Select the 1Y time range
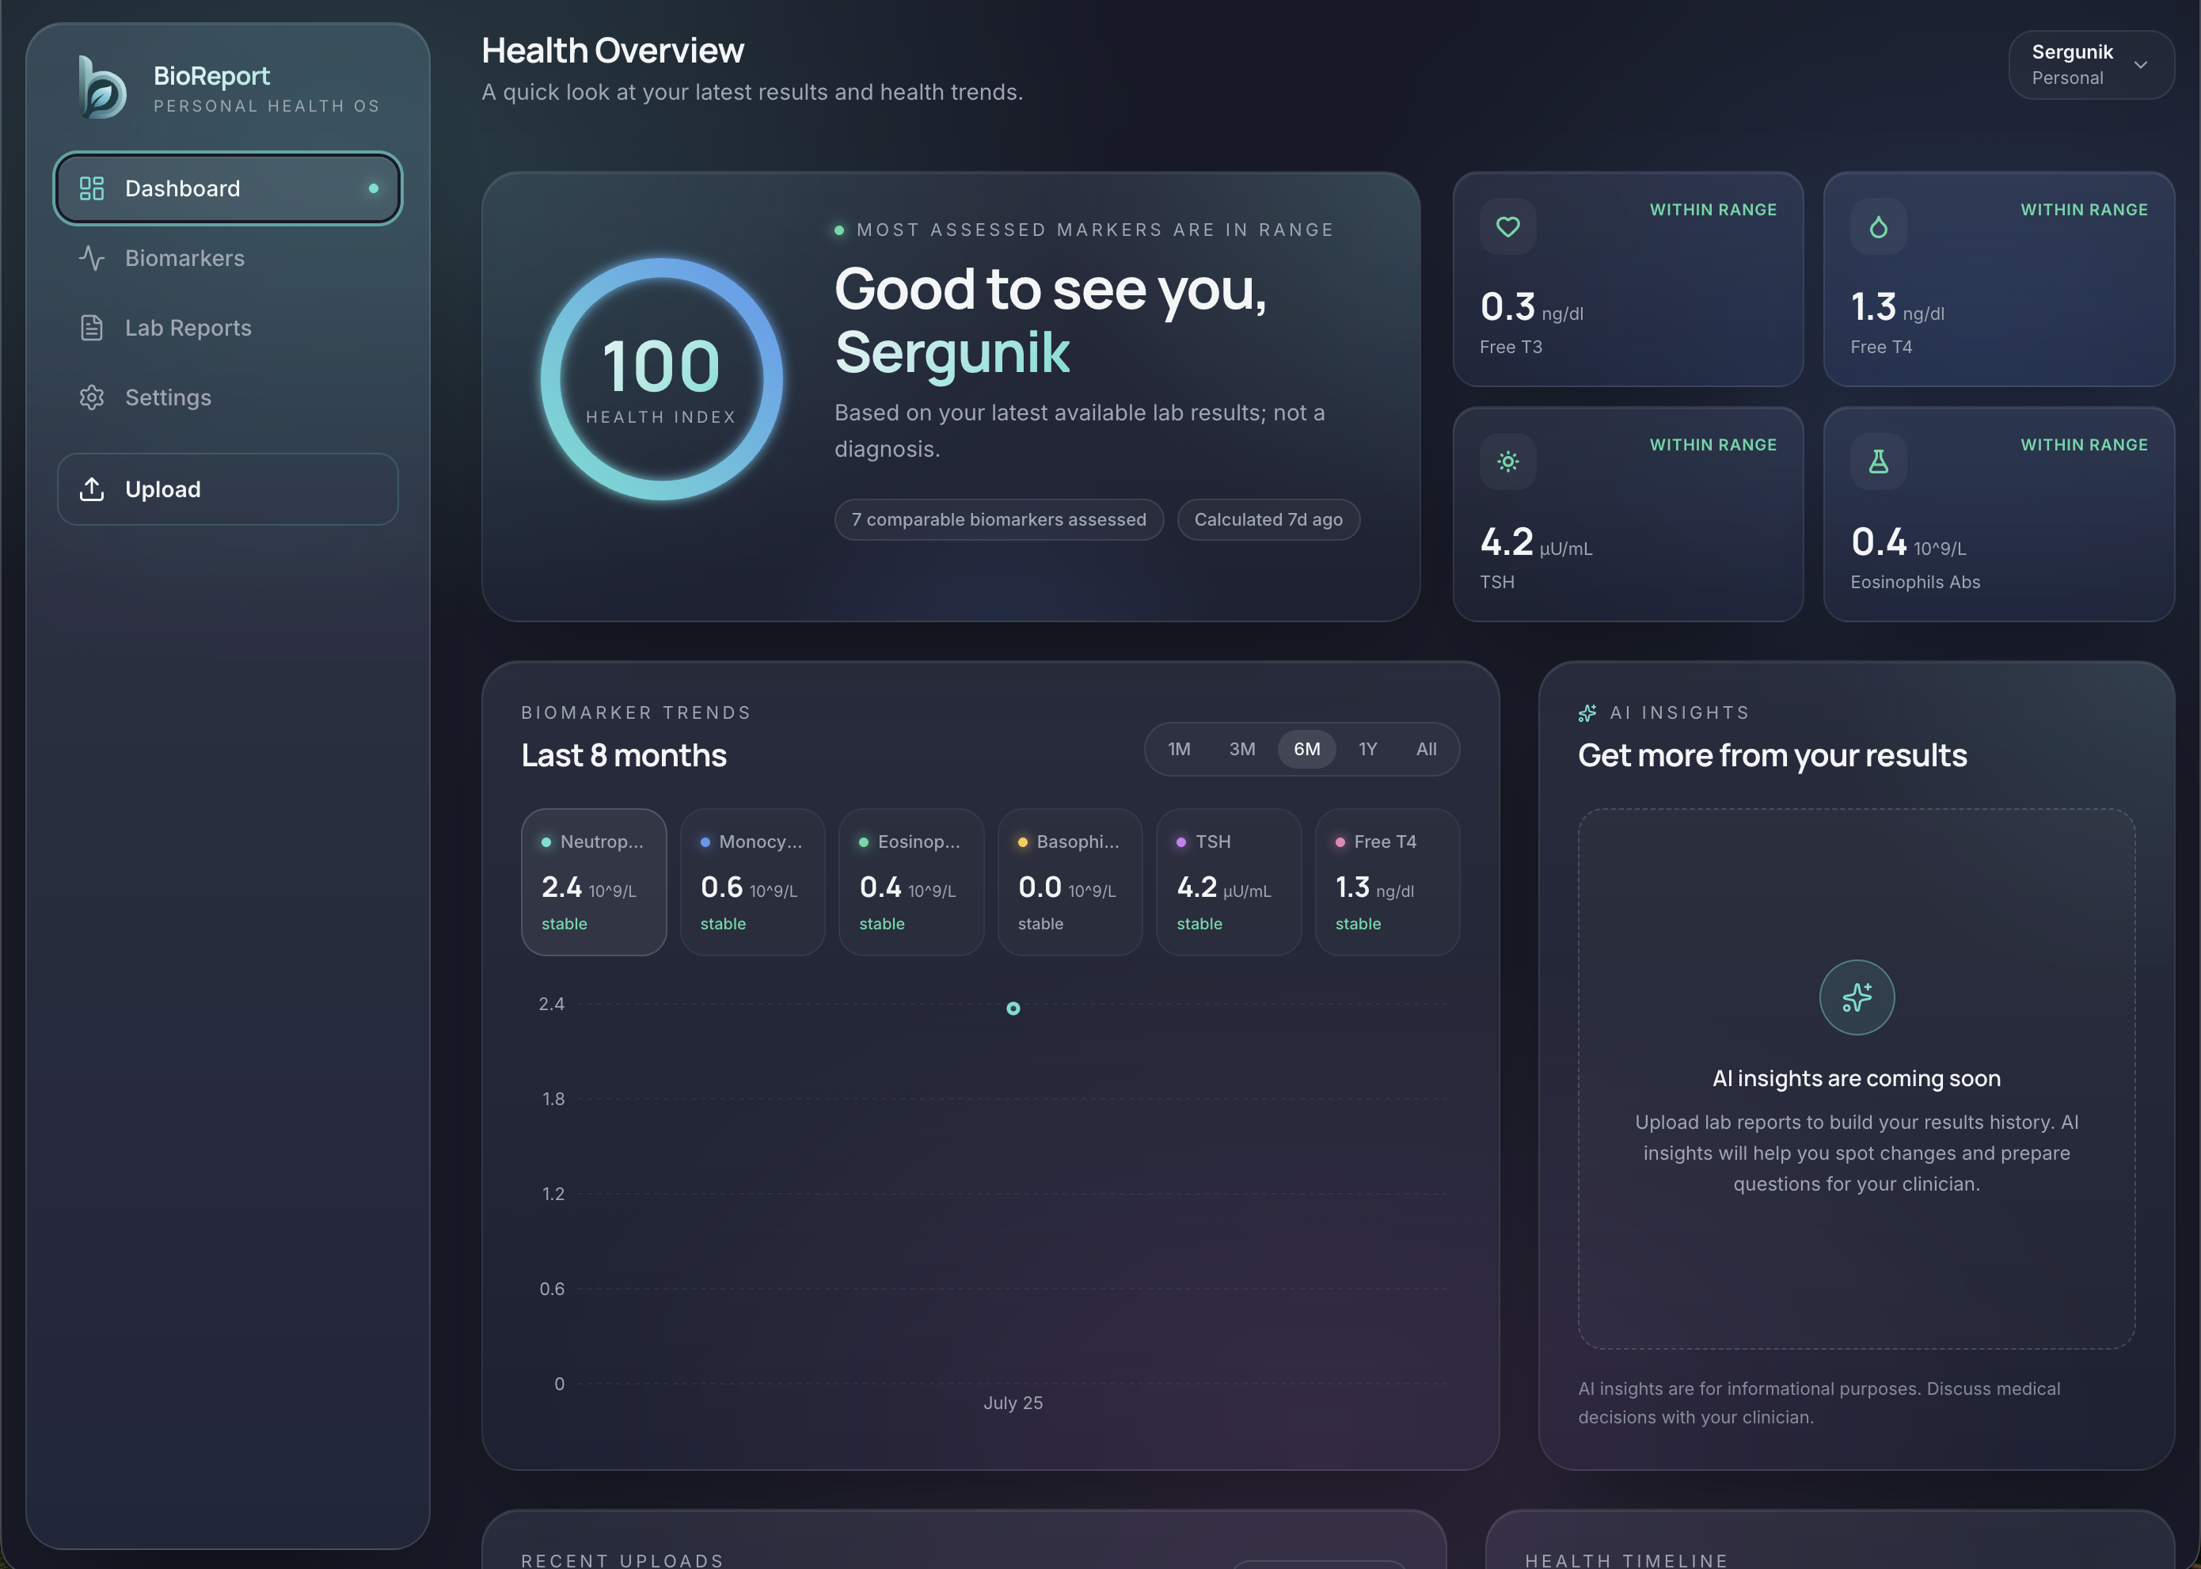 pos(1367,749)
